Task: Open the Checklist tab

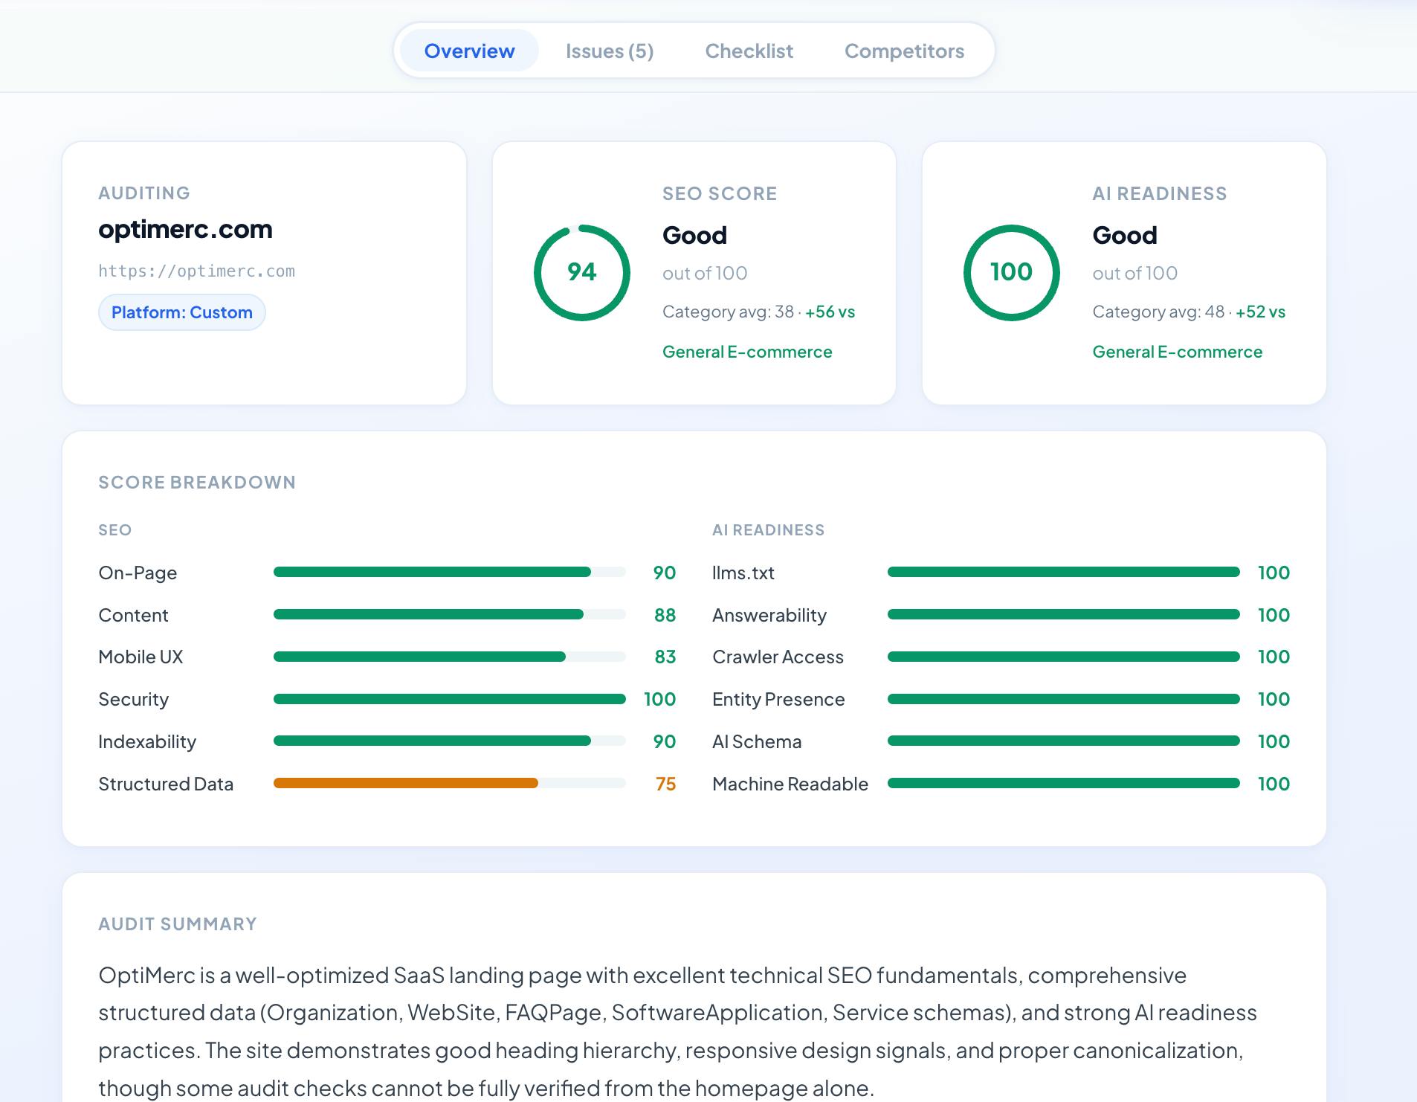Action: pos(749,51)
